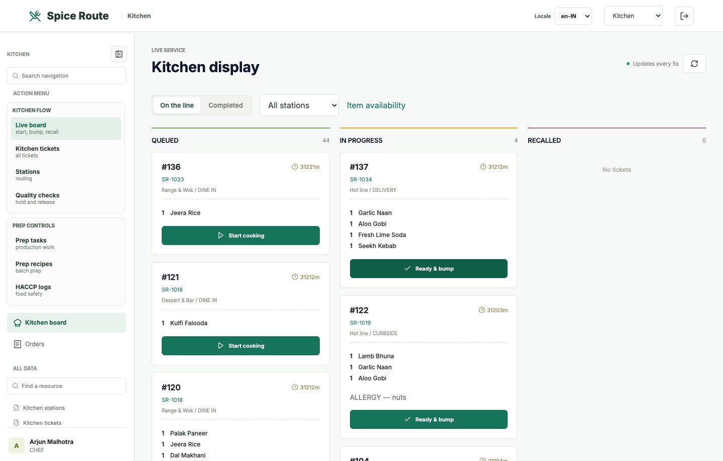The width and height of the screenshot is (723, 461).
Task: Open order link SR-1033
Action: [x=173, y=179]
